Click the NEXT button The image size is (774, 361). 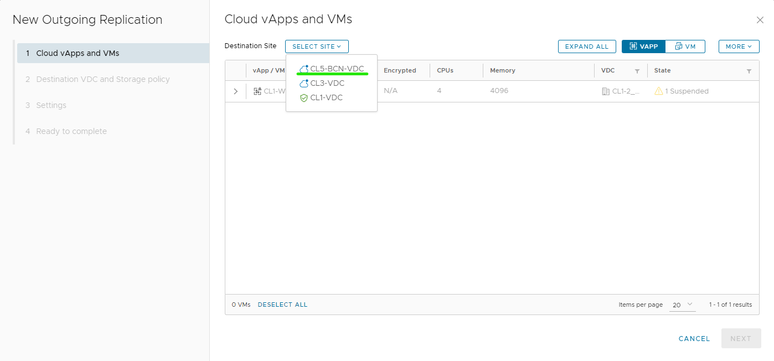point(741,338)
